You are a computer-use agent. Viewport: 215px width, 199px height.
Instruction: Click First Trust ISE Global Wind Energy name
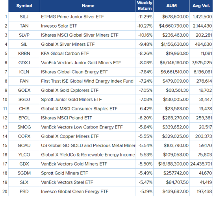point(87,81)
